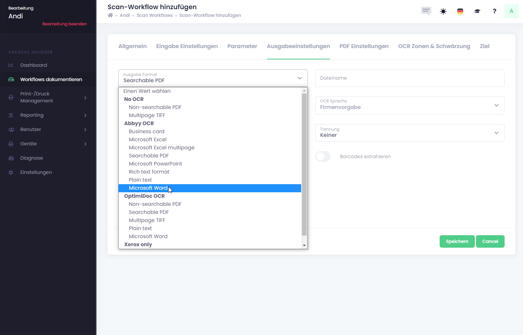The image size is (523, 335).
Task: Click the Bearbeitung beenden link
Action: (x=65, y=24)
